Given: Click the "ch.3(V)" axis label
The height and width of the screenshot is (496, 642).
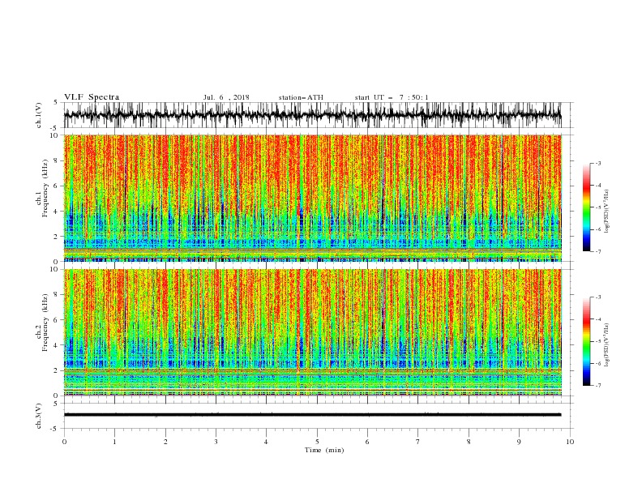Looking at the screenshot, I should 39,416.
